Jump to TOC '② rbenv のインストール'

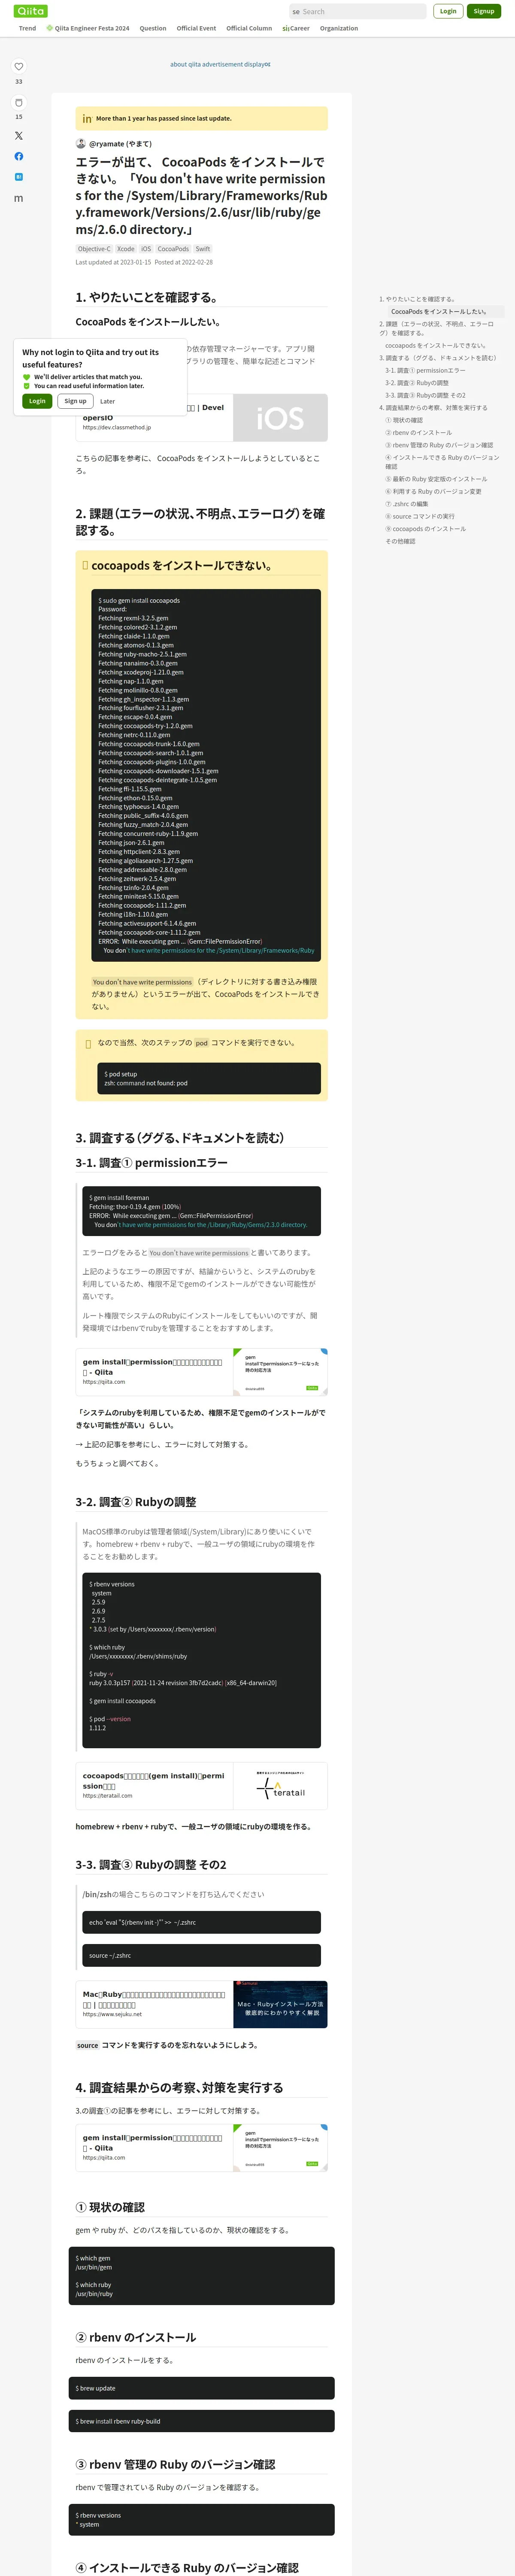418,433
